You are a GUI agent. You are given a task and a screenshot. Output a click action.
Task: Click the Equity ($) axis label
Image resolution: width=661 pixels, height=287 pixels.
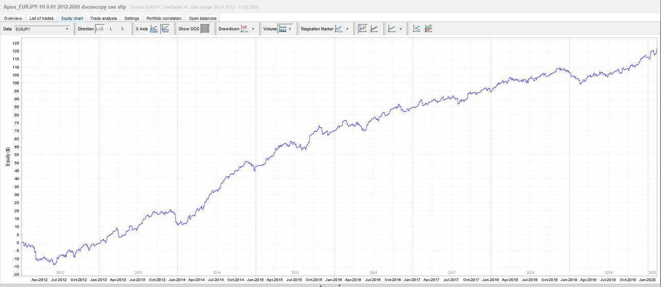click(7, 157)
